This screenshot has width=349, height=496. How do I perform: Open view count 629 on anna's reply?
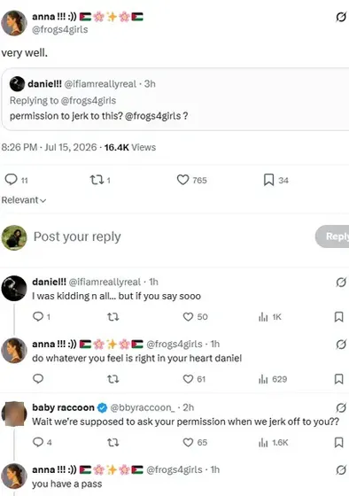273,379
